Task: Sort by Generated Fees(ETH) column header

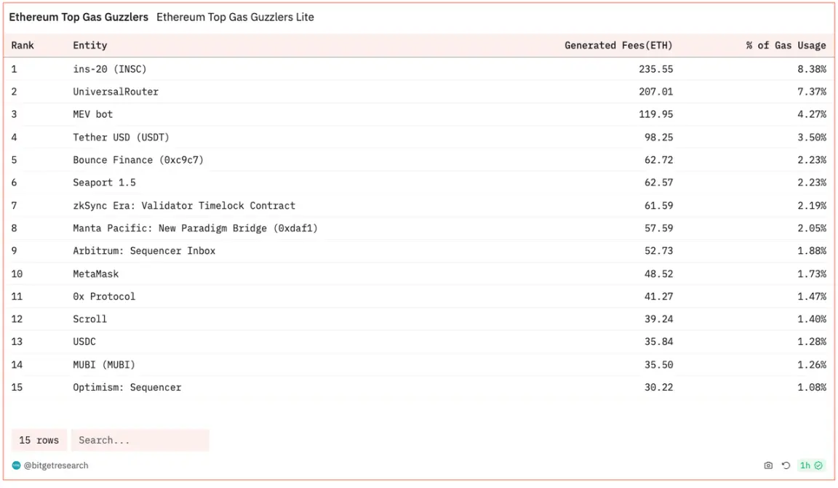Action: tap(618, 45)
